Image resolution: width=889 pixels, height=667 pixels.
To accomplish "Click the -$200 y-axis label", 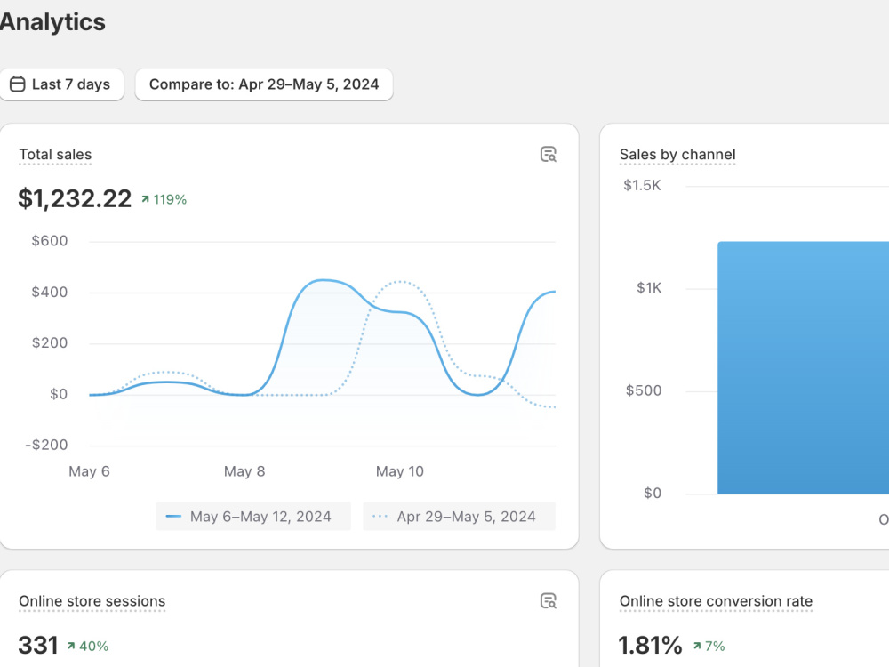I will [46, 445].
